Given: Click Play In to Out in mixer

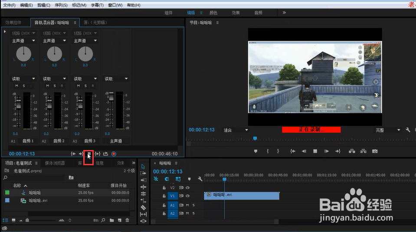Looking at the screenshot, I should 97,154.
